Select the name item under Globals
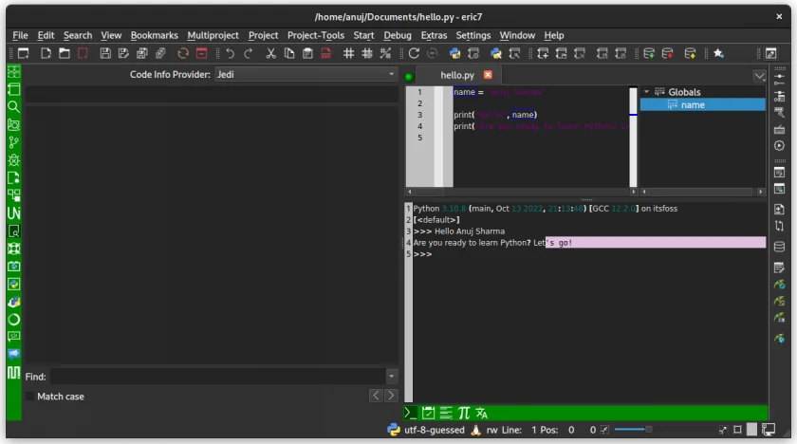 pyautogui.click(x=702, y=104)
